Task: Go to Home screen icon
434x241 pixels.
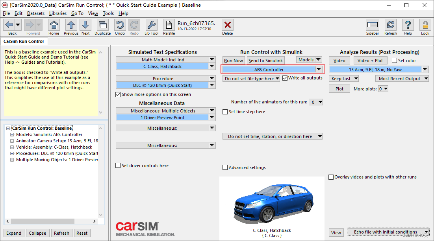Action: [x=54, y=25]
